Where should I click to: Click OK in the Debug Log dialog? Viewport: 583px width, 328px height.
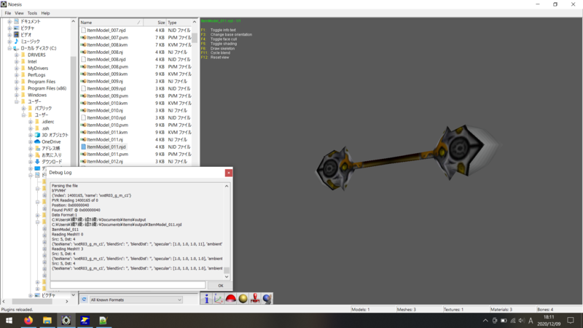[x=221, y=286]
